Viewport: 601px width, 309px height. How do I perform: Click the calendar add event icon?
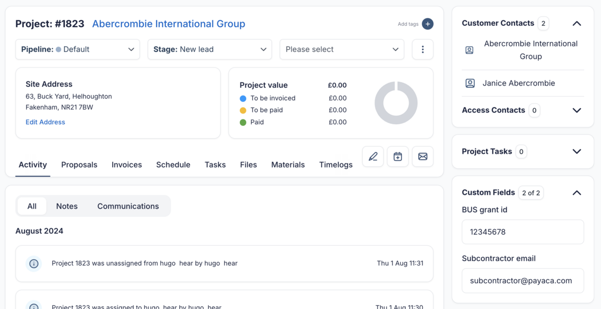click(x=398, y=156)
